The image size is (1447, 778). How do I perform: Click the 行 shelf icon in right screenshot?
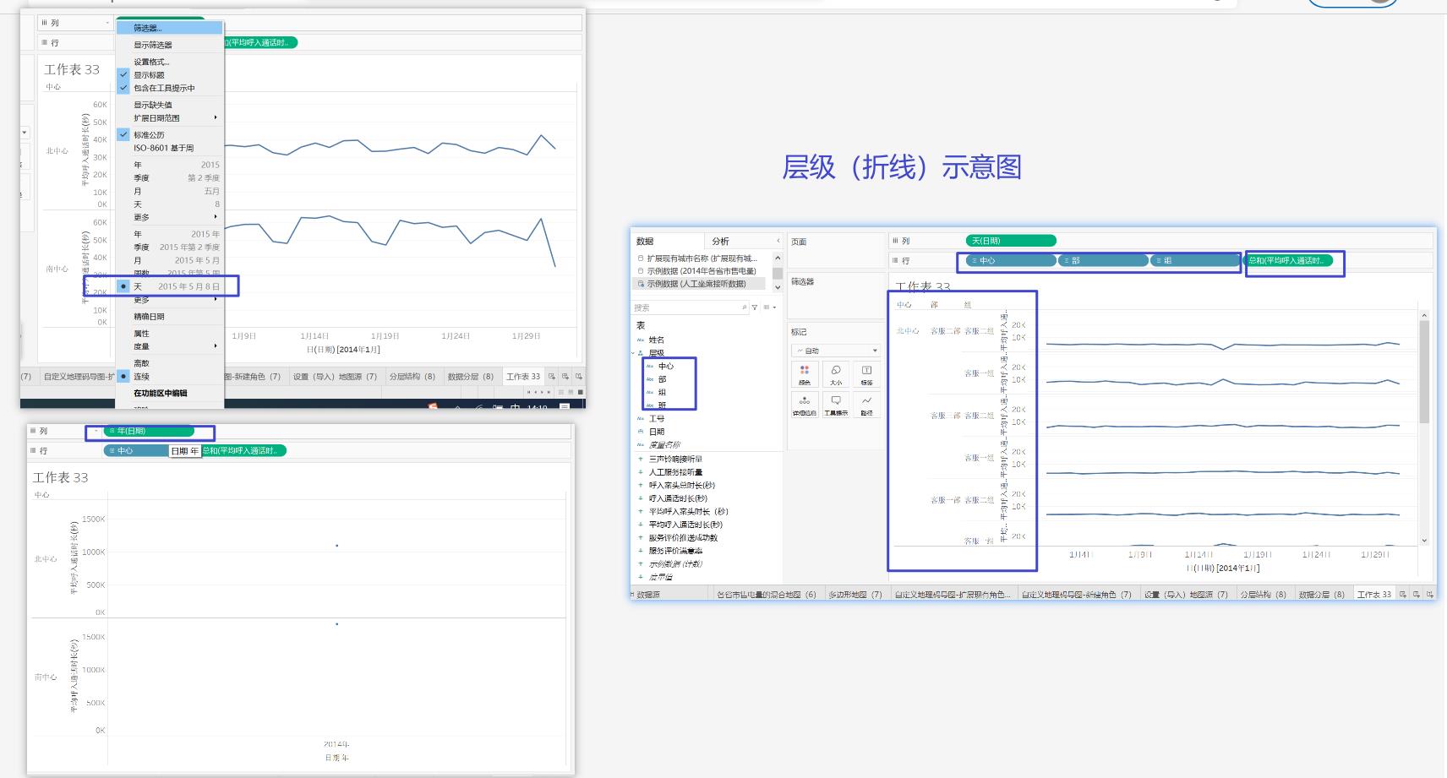pyautogui.click(x=896, y=260)
